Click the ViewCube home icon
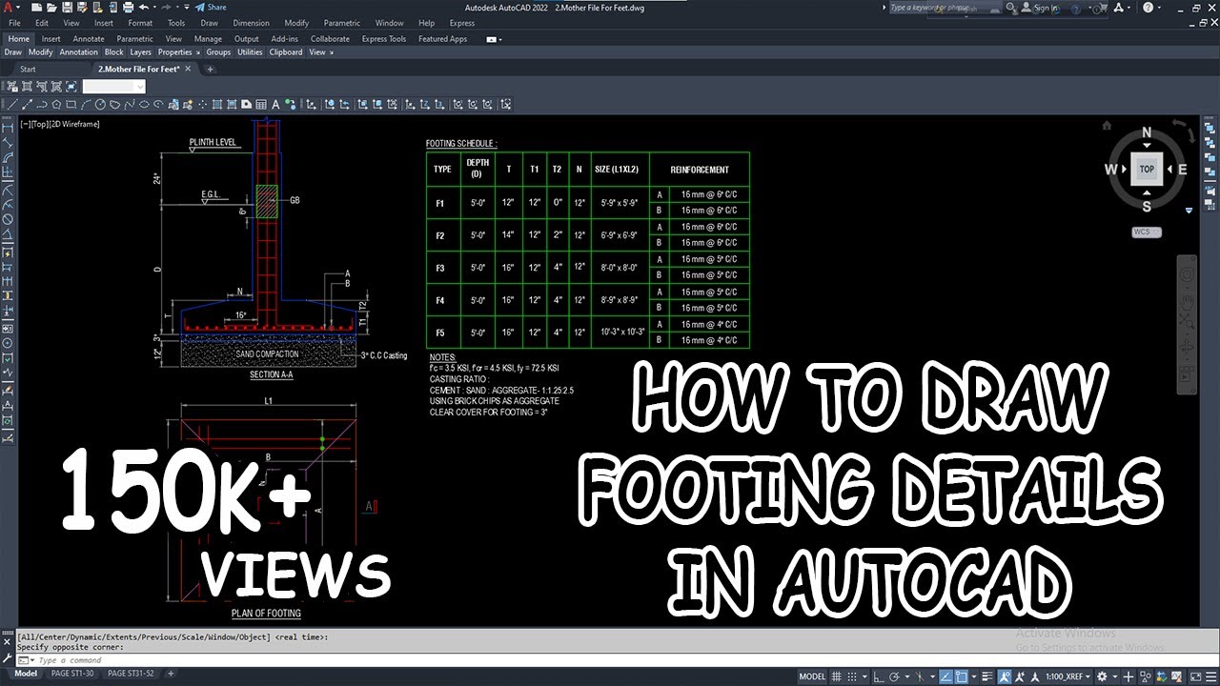This screenshot has width=1220, height=686. pyautogui.click(x=1107, y=126)
